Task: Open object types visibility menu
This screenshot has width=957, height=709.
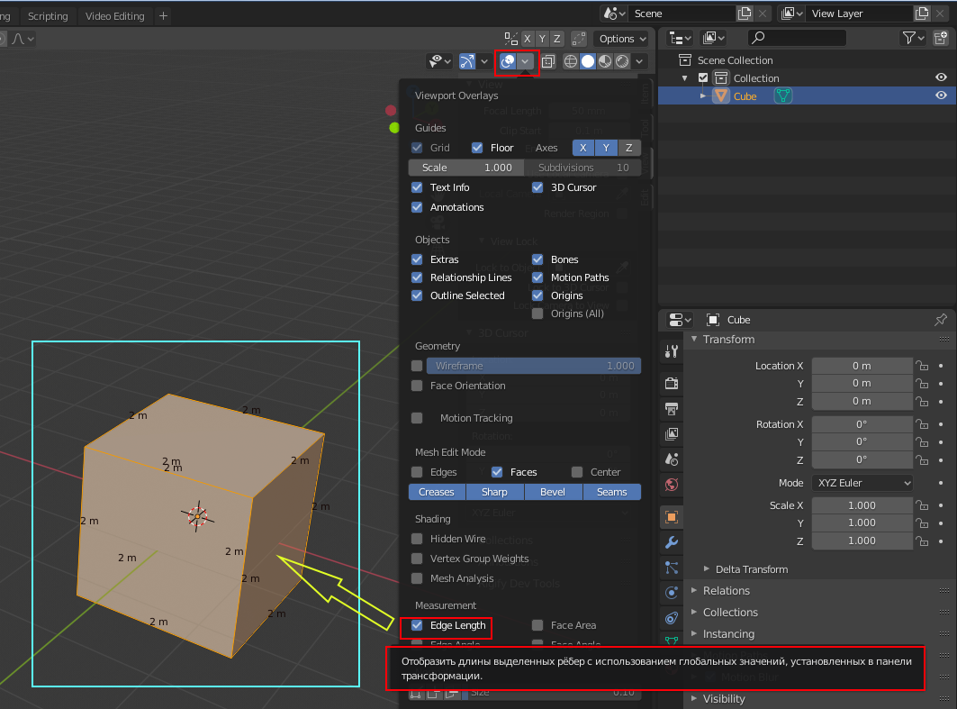Action: pyautogui.click(x=439, y=61)
